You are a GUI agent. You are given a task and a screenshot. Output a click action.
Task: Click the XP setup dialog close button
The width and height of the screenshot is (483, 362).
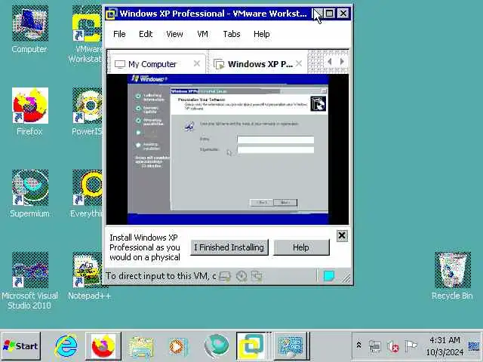tap(324, 91)
